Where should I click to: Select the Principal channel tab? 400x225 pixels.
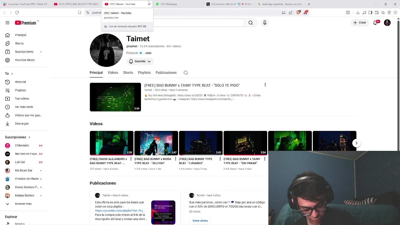[96, 72]
